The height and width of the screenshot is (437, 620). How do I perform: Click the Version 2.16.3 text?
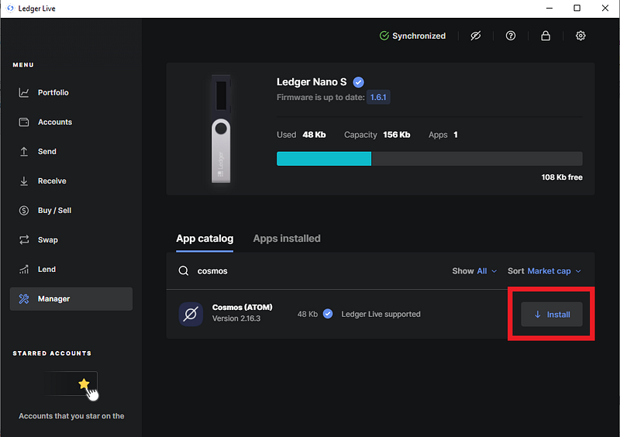(236, 318)
